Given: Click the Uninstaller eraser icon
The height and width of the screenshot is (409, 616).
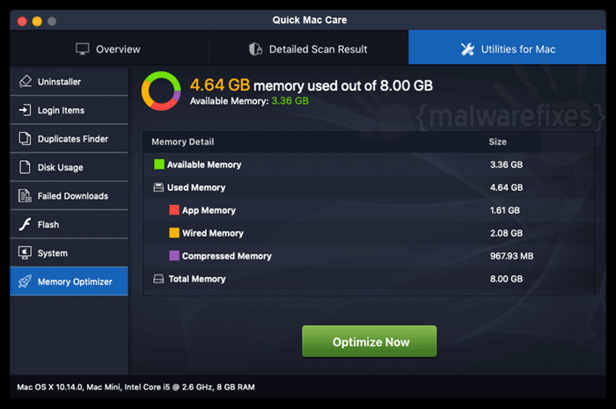Looking at the screenshot, I should click(x=26, y=82).
